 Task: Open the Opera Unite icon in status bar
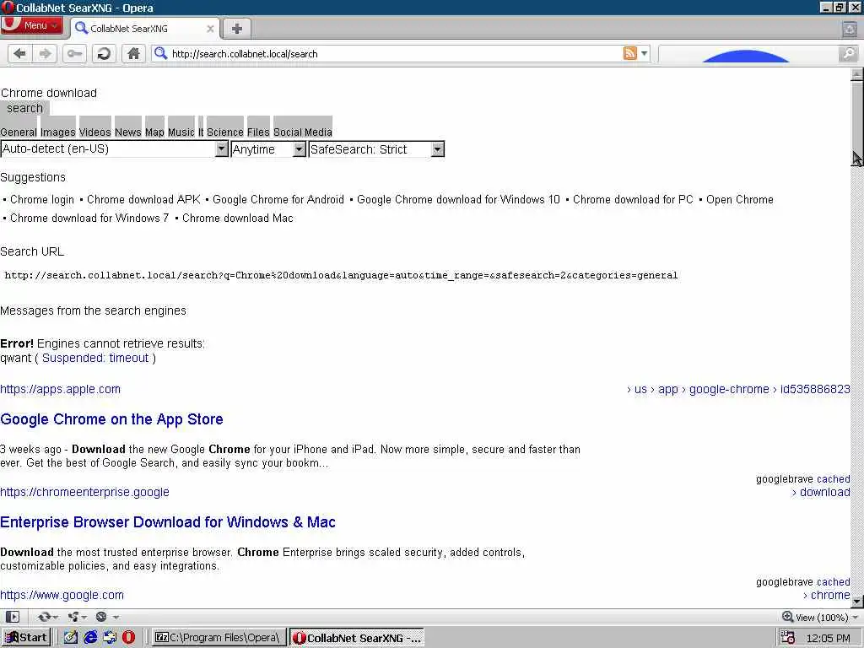(x=77, y=617)
